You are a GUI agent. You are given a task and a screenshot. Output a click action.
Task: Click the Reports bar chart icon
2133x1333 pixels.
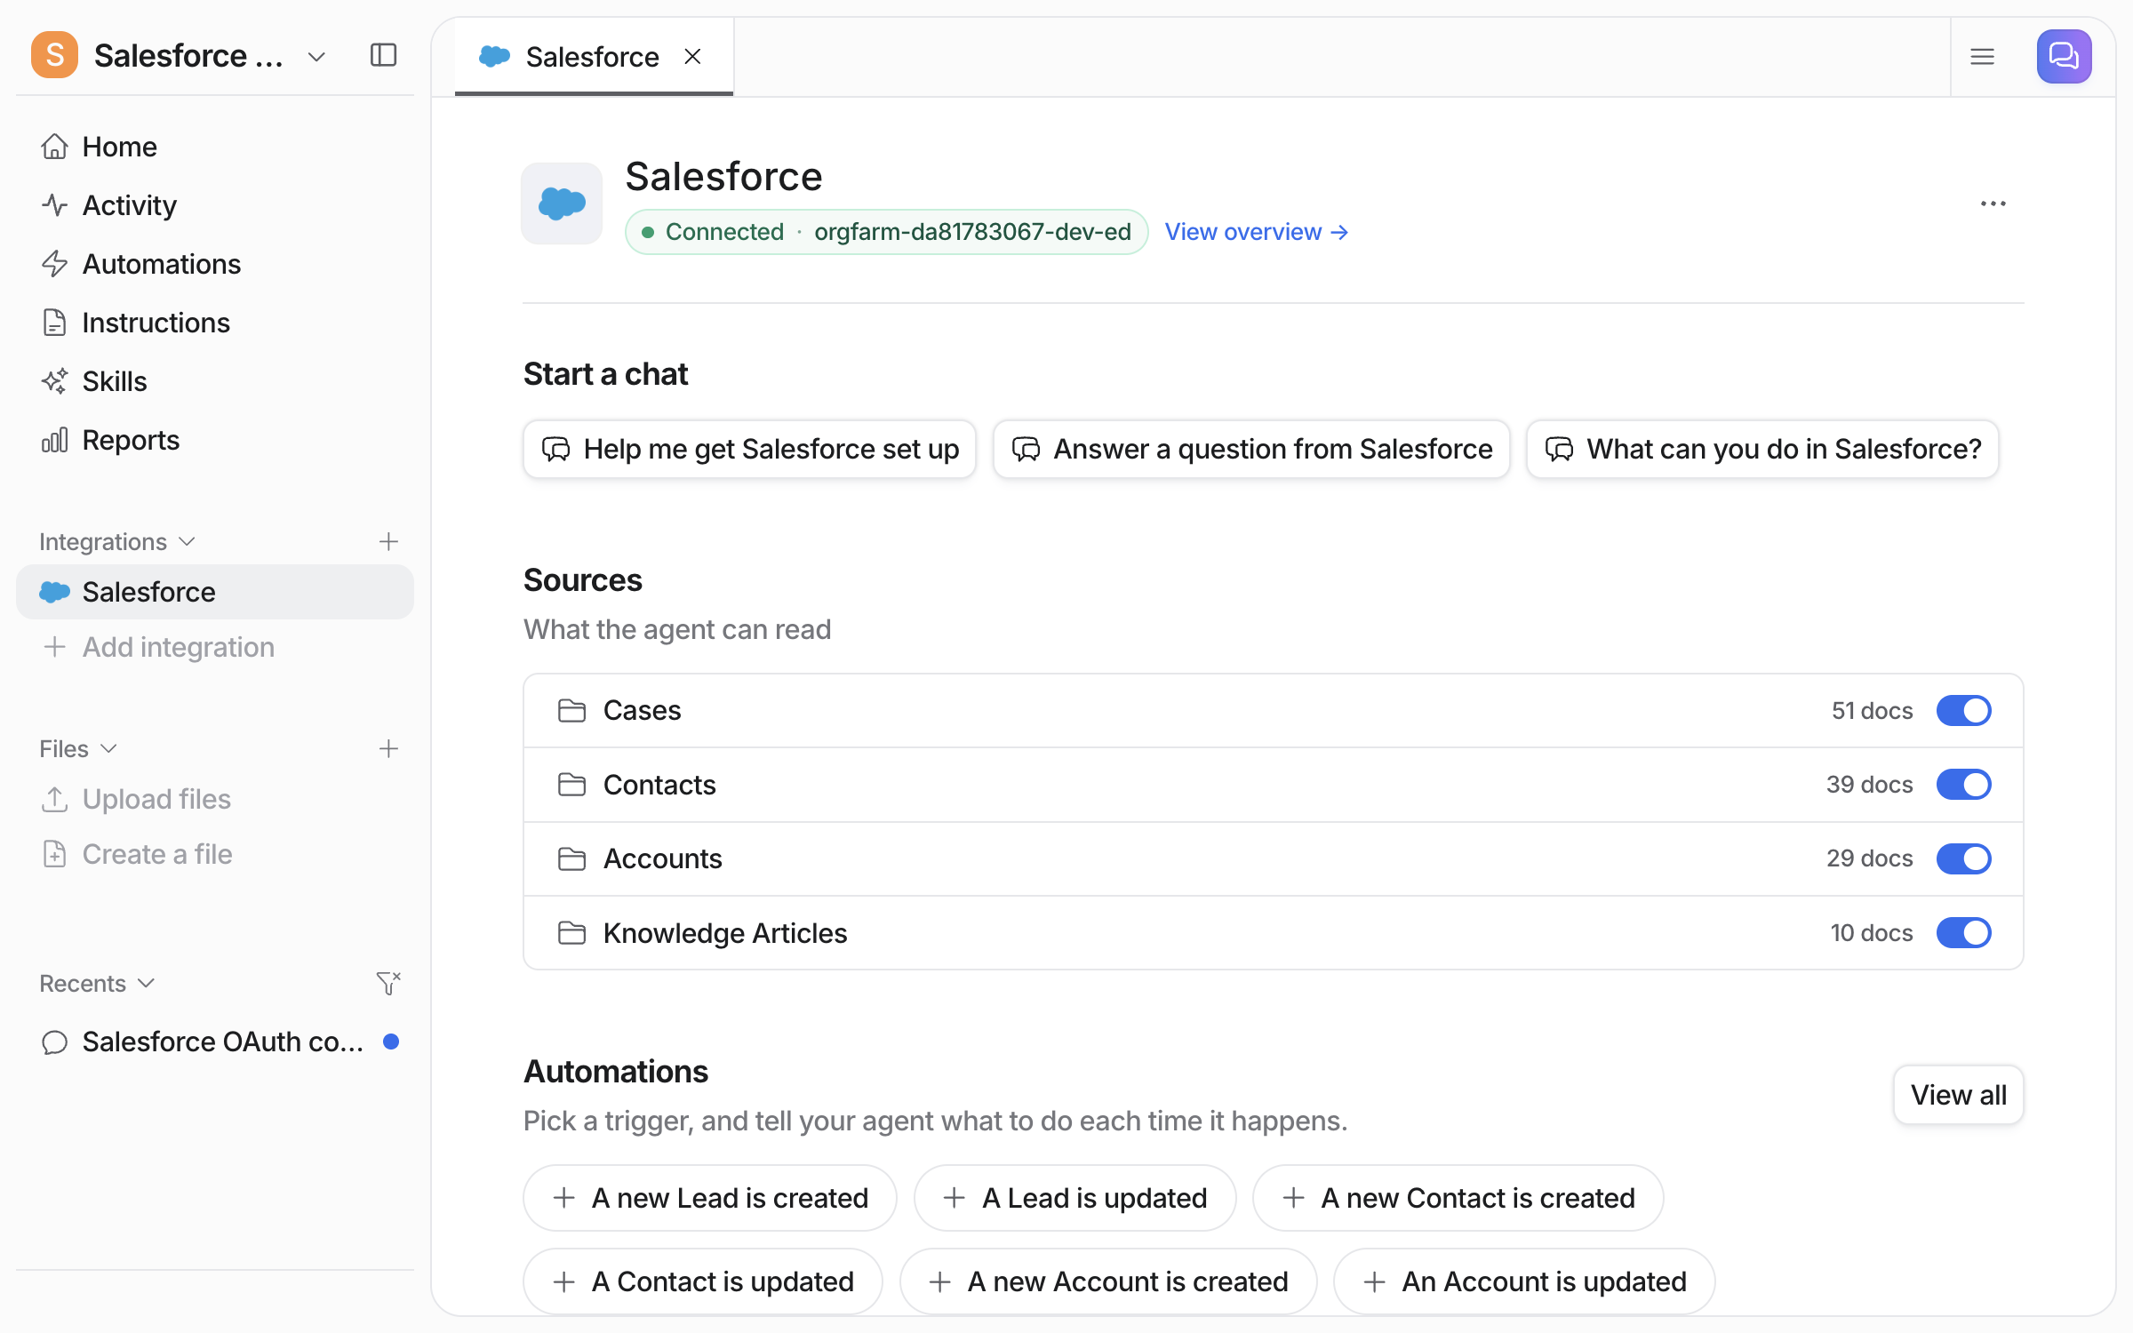click(54, 439)
